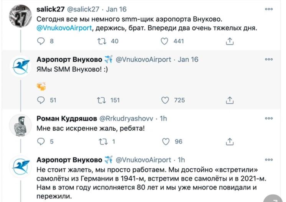Viewport: 286px width, 202px height.
Task: Open more options for salick27's tweet
Action: (269, 9)
